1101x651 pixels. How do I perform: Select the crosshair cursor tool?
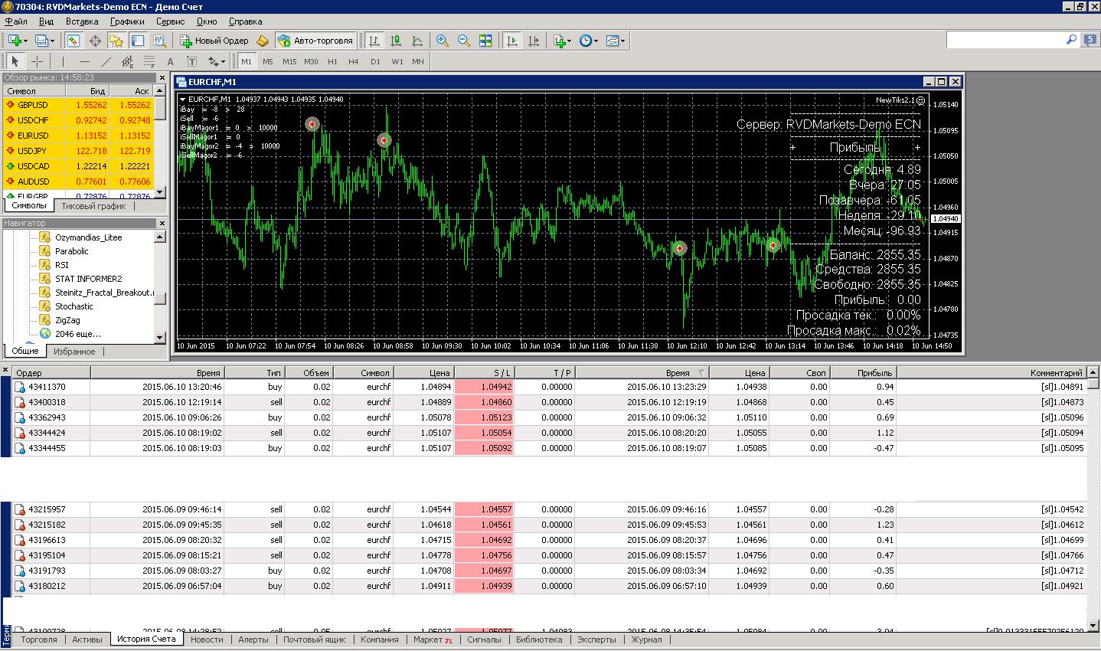coord(36,61)
